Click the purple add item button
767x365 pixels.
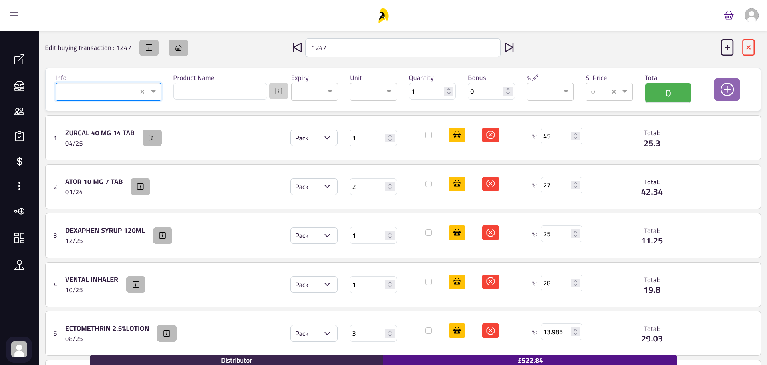pos(727,90)
